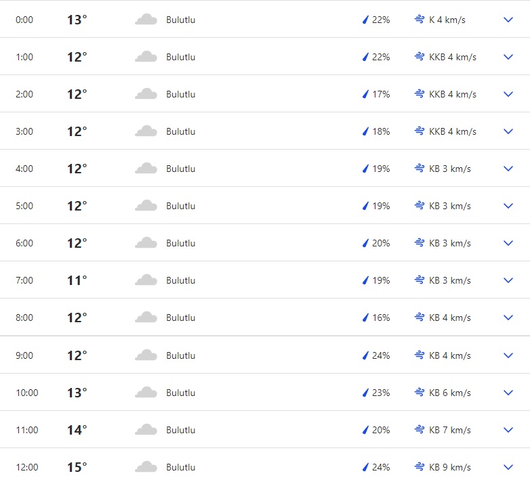Click the 11° temperature reading
The image size is (530, 482).
77,280
